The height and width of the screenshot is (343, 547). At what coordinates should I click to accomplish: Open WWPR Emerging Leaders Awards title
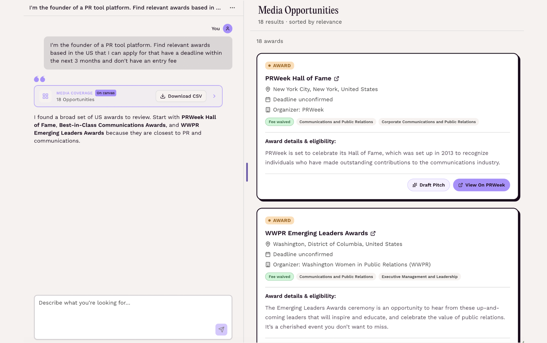click(x=316, y=233)
